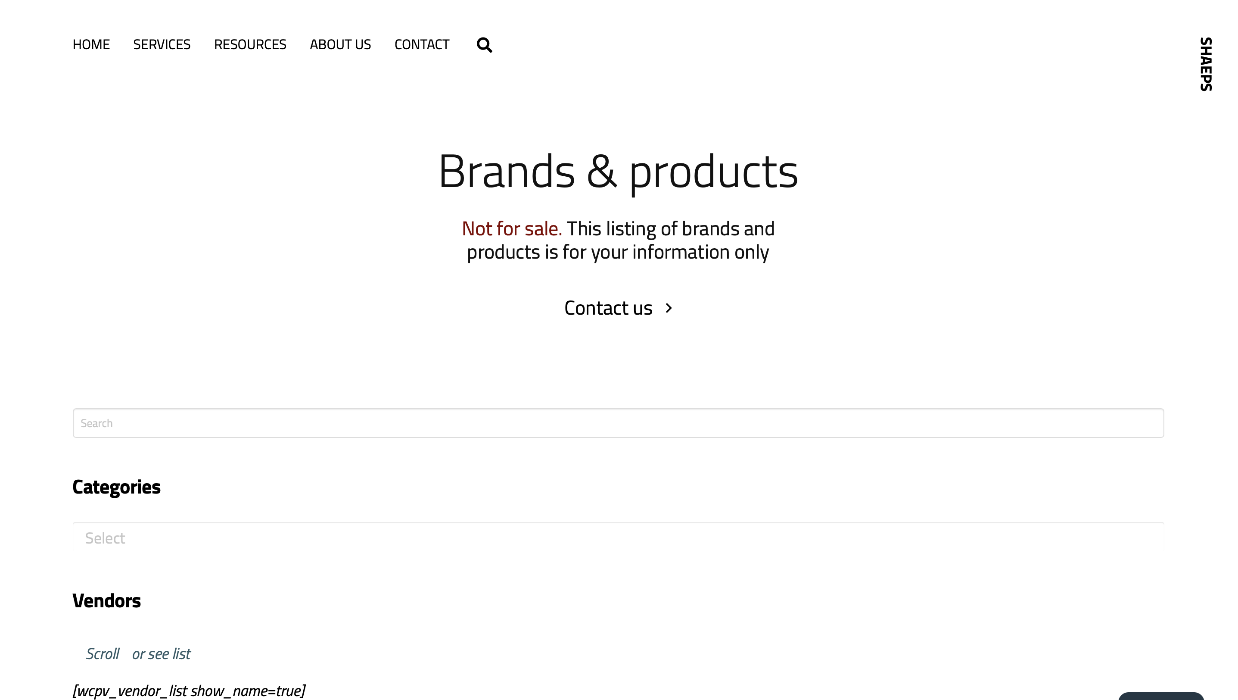
Task: Click the Scroll link under Vendors
Action: point(103,654)
